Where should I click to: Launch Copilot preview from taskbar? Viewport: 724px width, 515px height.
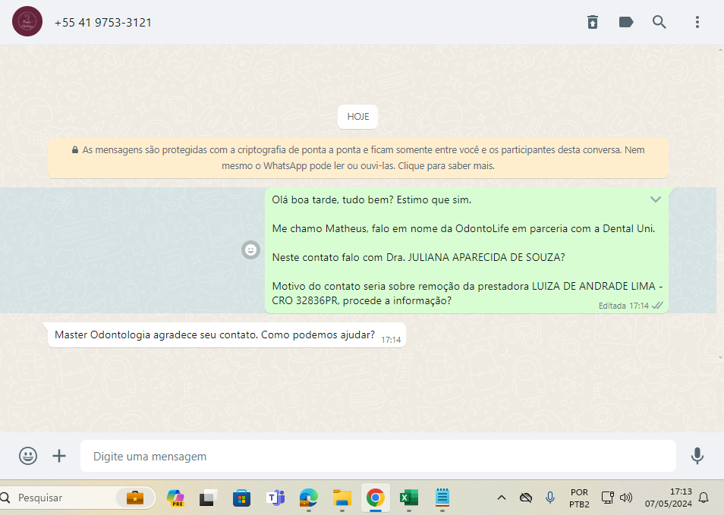tap(175, 498)
